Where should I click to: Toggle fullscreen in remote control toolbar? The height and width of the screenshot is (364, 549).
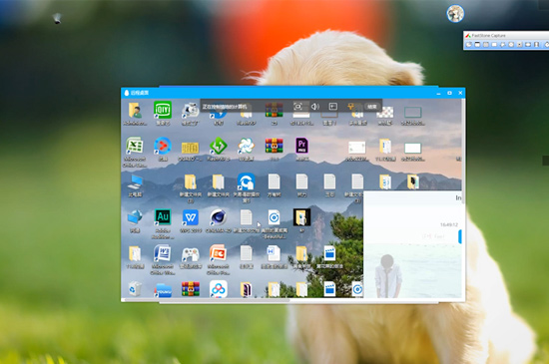coord(298,107)
